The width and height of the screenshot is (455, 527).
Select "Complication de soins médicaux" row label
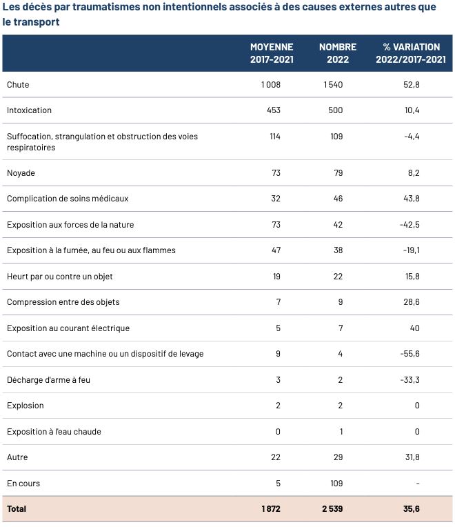click(68, 199)
